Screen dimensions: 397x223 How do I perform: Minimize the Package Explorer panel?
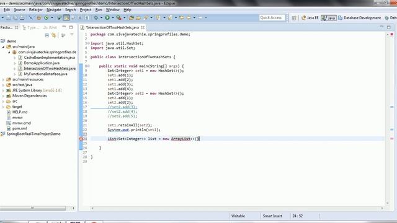[x=64, y=27]
